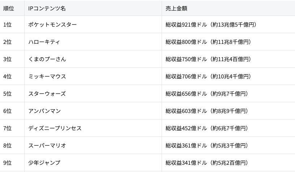The height and width of the screenshot is (172, 295).
Task: Select the スーパーマリオ cell
Action: click(x=47, y=146)
